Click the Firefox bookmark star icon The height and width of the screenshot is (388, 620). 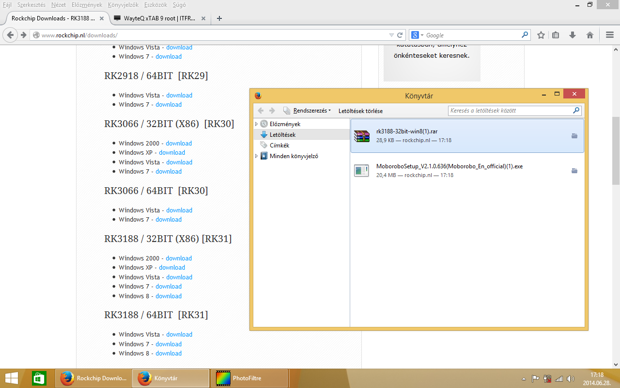click(541, 35)
